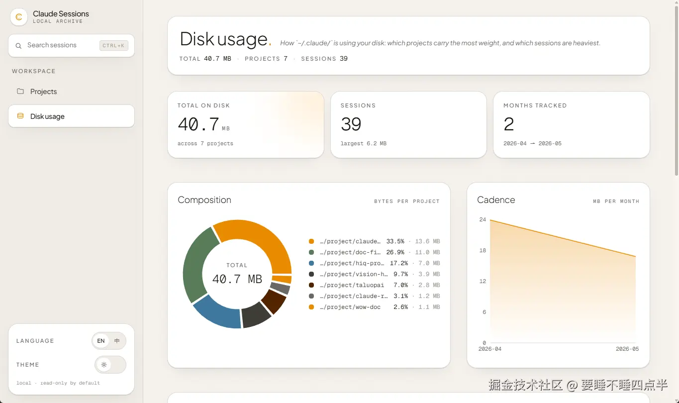Viewport: 679px width, 403px height.
Task: Click the blue swatch beside the 17.2% legend row
Action: (x=311, y=263)
